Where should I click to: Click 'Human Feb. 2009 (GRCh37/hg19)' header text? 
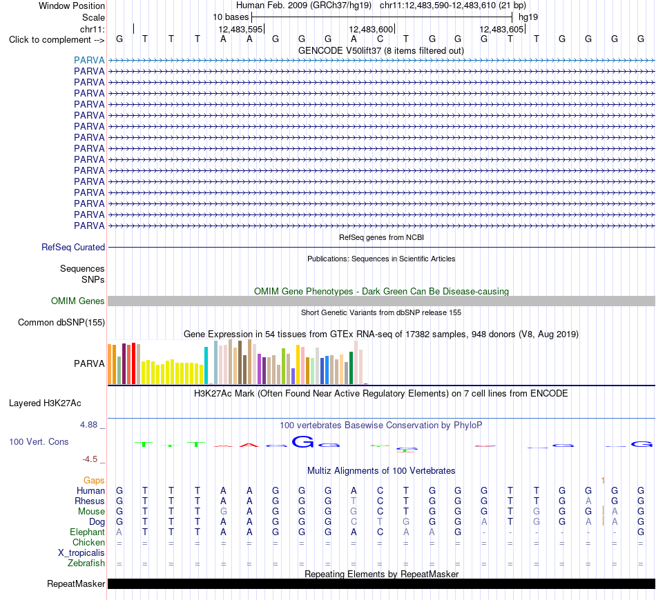coord(304,6)
